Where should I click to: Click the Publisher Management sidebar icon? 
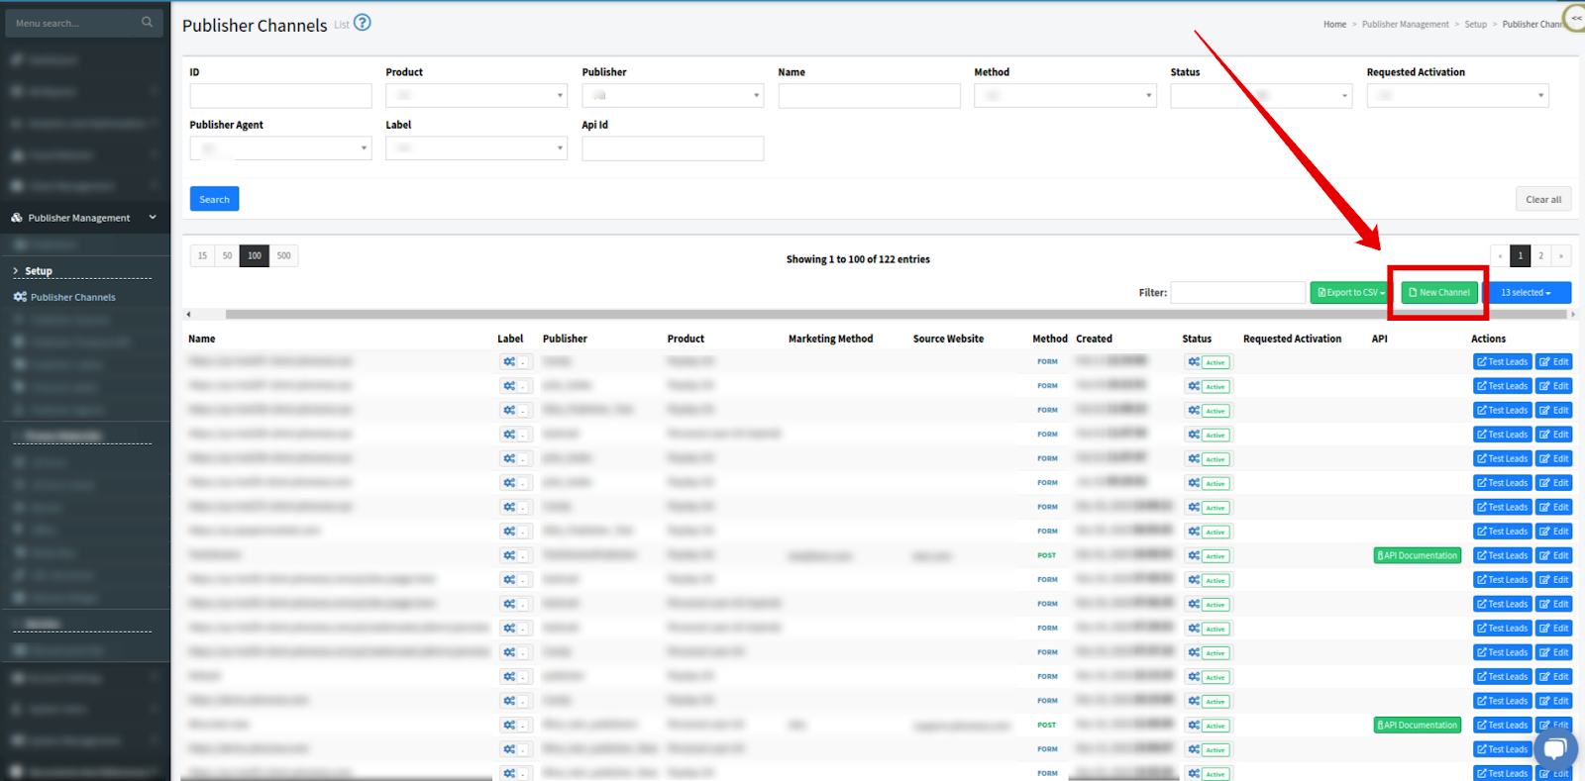click(17, 218)
